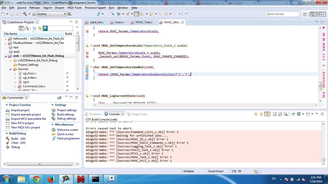Switch to the Problems tab
Image resolution: width=328 pixels, height=184 pixels.
(96, 114)
